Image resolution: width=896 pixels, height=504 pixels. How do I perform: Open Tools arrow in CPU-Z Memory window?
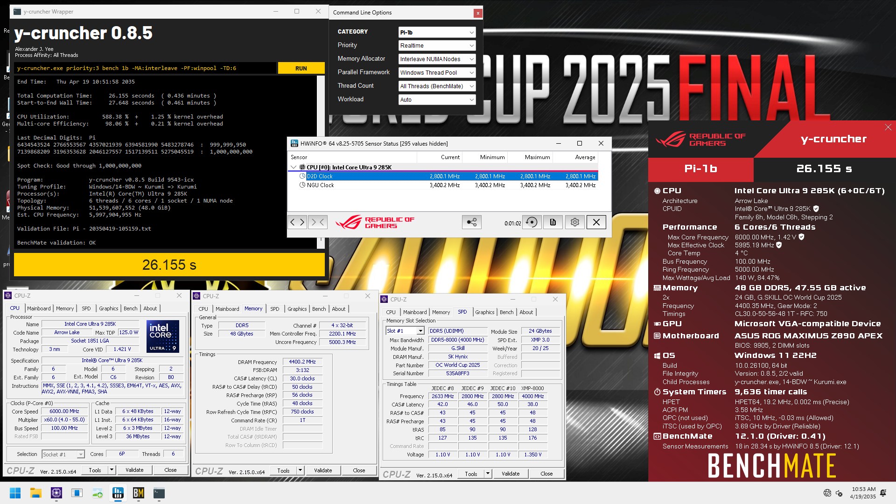300,470
